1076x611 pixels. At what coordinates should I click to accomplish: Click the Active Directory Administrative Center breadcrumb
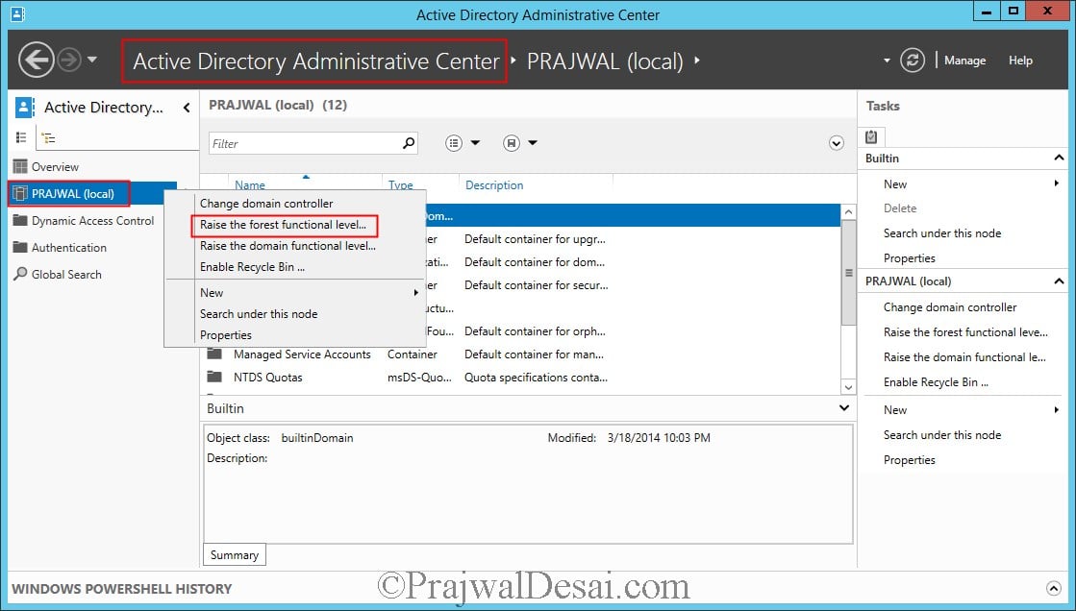315,61
